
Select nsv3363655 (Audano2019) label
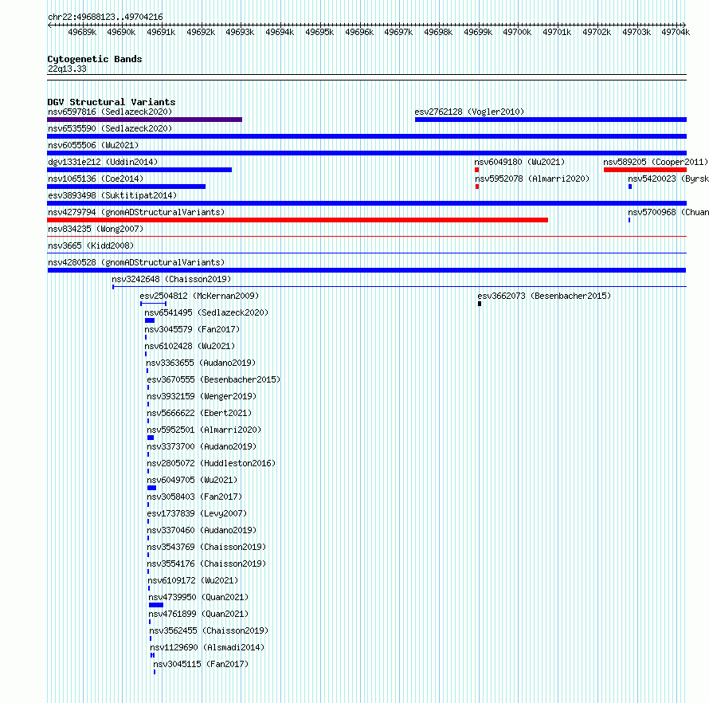point(201,363)
